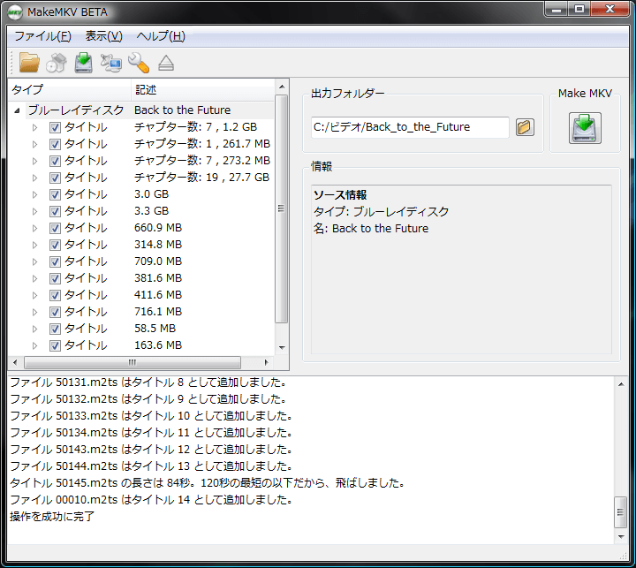This screenshot has width=636, height=568.
Task: Open the 表示(V) menu
Action: click(x=104, y=36)
